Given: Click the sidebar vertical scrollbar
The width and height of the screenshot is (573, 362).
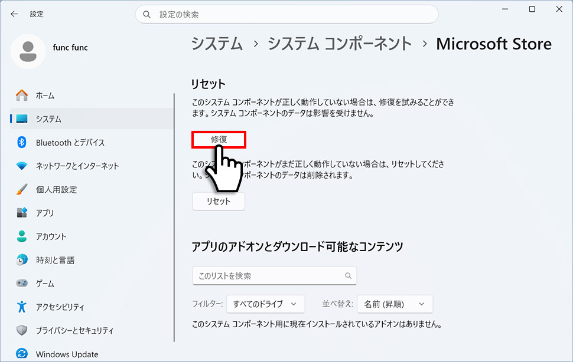Looking at the screenshot, I should (x=174, y=218).
